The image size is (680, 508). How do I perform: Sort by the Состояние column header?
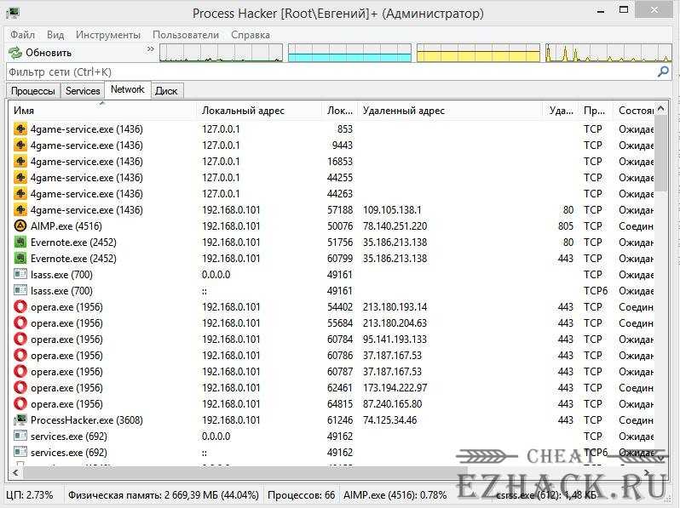[636, 111]
